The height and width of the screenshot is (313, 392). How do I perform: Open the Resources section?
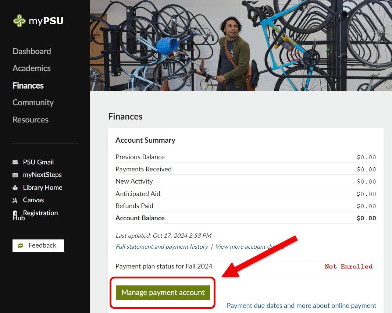[31, 120]
